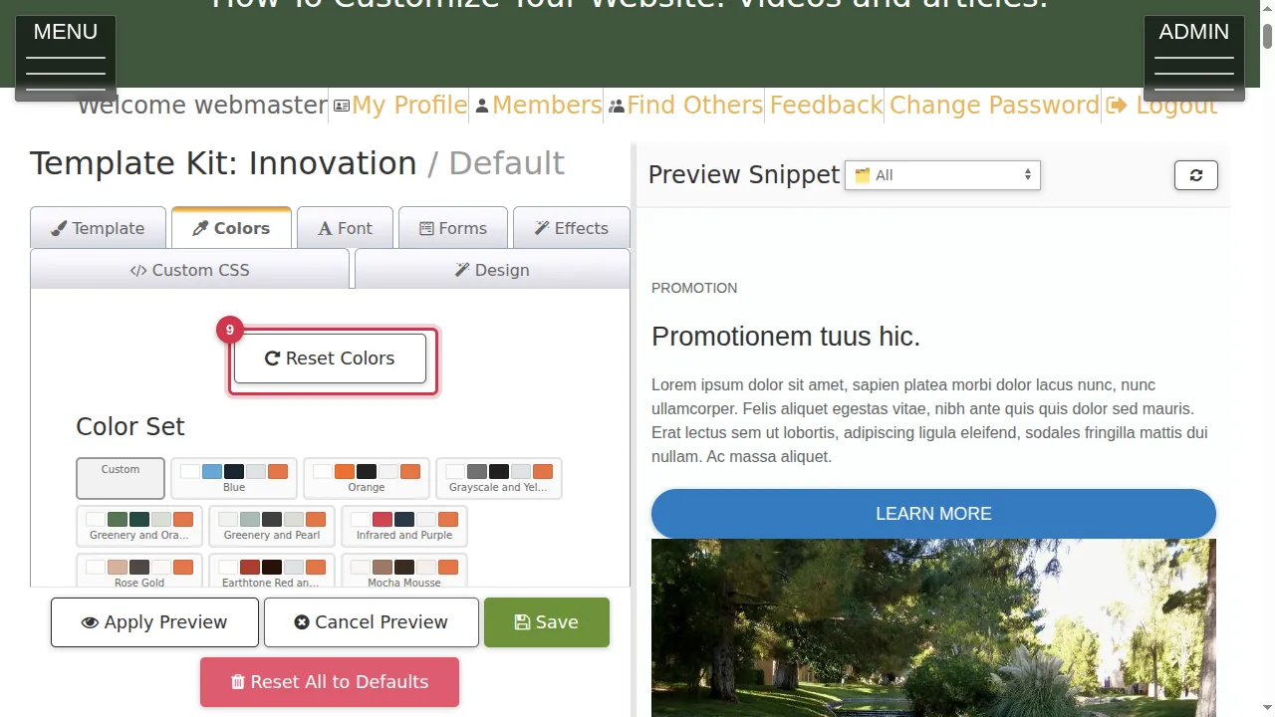Switch to the Forms tab
The height and width of the screenshot is (717, 1275).
click(x=453, y=228)
